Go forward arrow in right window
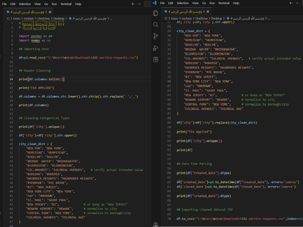303x227 pixels. click(x=297, y=3)
